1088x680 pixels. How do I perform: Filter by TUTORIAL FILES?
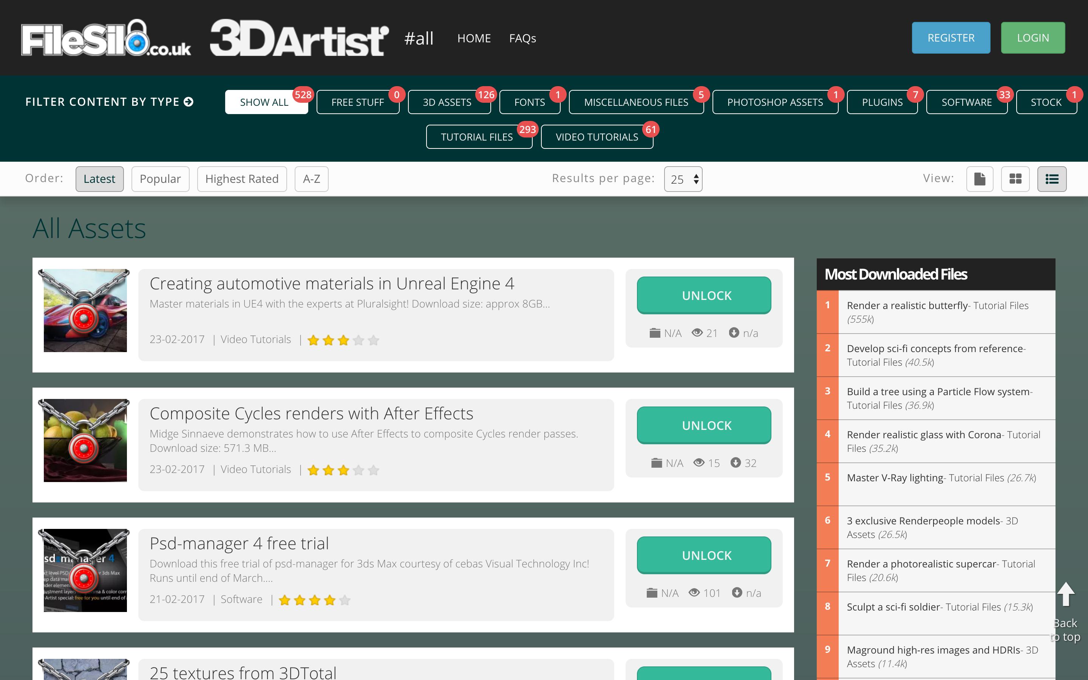[x=479, y=137]
